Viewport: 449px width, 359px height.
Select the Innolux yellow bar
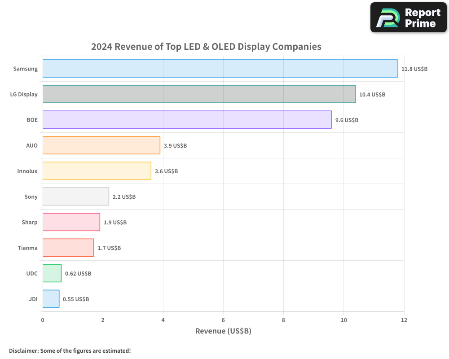(97, 171)
